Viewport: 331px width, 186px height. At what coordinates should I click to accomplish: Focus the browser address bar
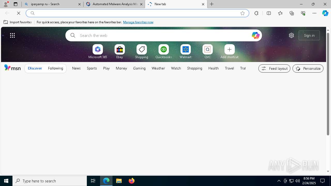coord(137,13)
